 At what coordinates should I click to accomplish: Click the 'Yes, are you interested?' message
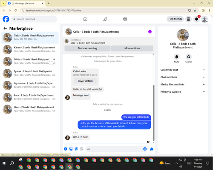pyautogui.click(x=136, y=117)
